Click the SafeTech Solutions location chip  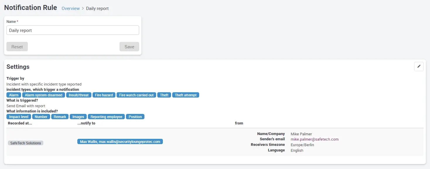[25, 143]
